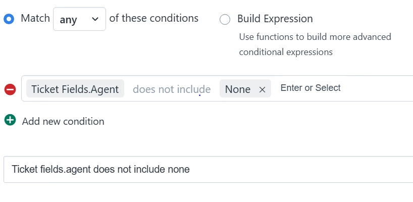Click the Match label text

(x=35, y=18)
